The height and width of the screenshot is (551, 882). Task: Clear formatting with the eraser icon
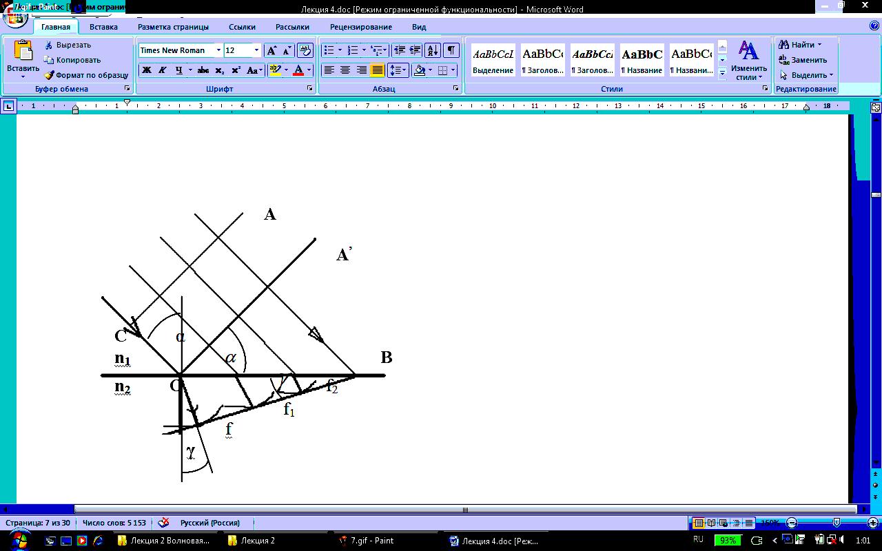(306, 50)
